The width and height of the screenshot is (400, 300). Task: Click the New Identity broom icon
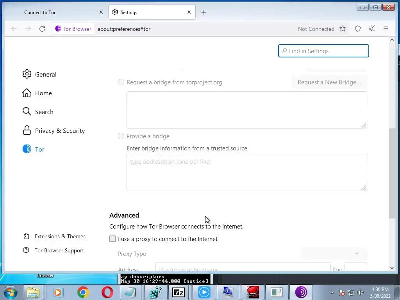[x=372, y=29]
